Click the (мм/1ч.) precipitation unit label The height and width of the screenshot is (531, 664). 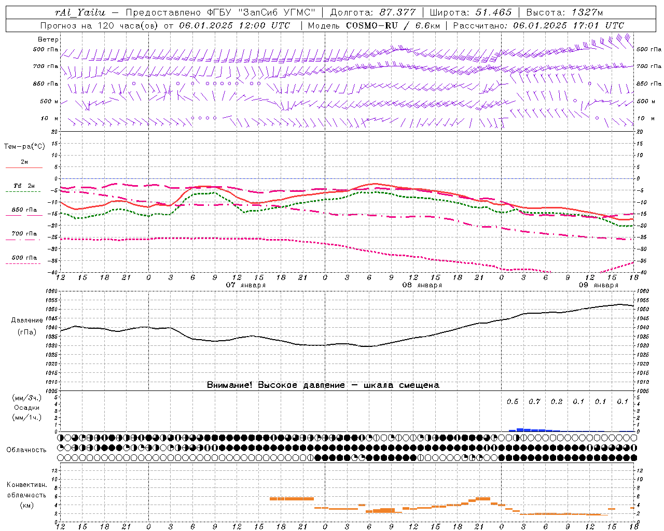pos(27,417)
